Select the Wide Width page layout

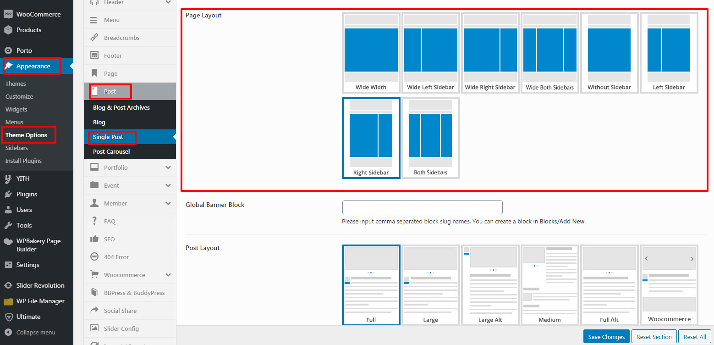371,53
